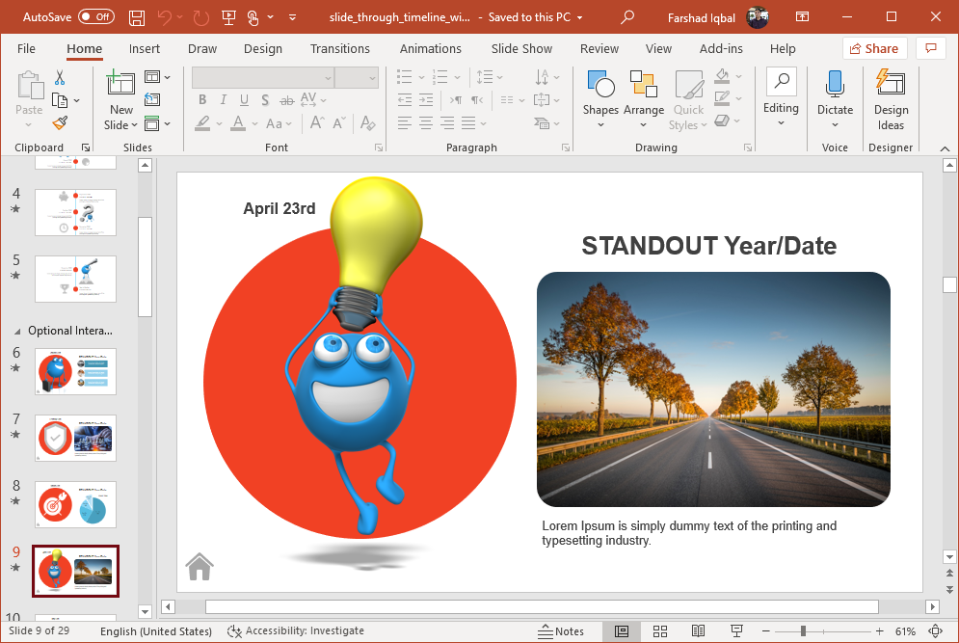
Task: Click the Share button
Action: (874, 48)
